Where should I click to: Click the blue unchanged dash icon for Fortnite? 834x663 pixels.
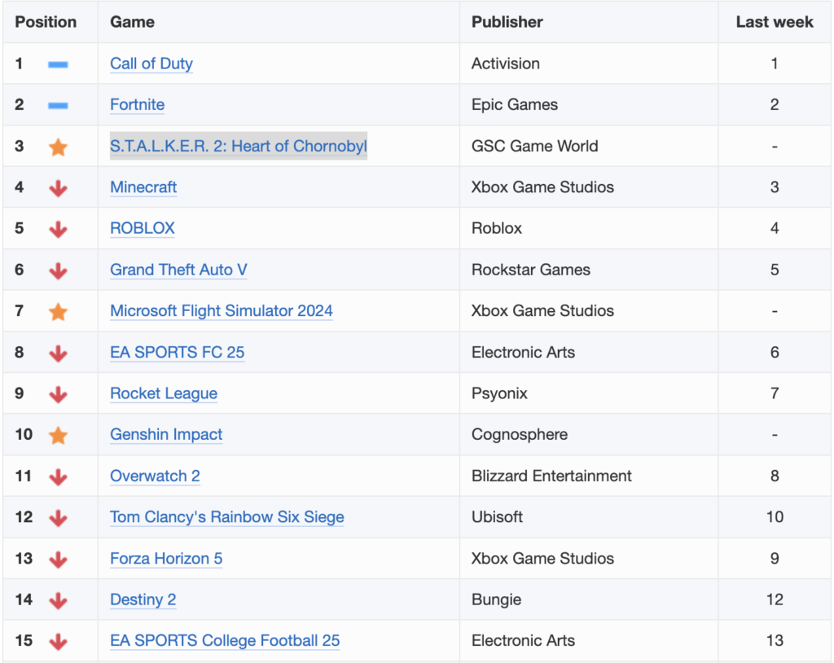click(x=58, y=105)
